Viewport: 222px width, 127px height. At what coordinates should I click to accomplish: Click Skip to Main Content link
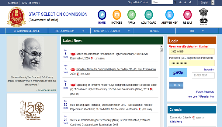[x=138, y=2]
